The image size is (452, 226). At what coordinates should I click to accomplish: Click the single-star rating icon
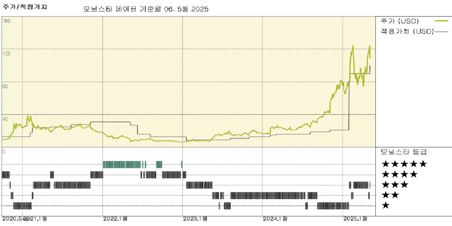click(385, 205)
